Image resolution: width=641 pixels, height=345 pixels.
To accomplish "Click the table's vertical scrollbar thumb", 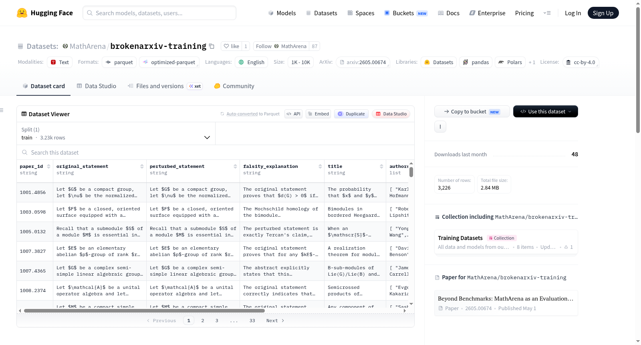I will click(411, 172).
